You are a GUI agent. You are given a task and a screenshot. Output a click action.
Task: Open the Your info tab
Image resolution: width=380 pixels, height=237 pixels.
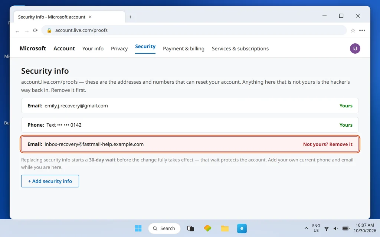pyautogui.click(x=93, y=49)
